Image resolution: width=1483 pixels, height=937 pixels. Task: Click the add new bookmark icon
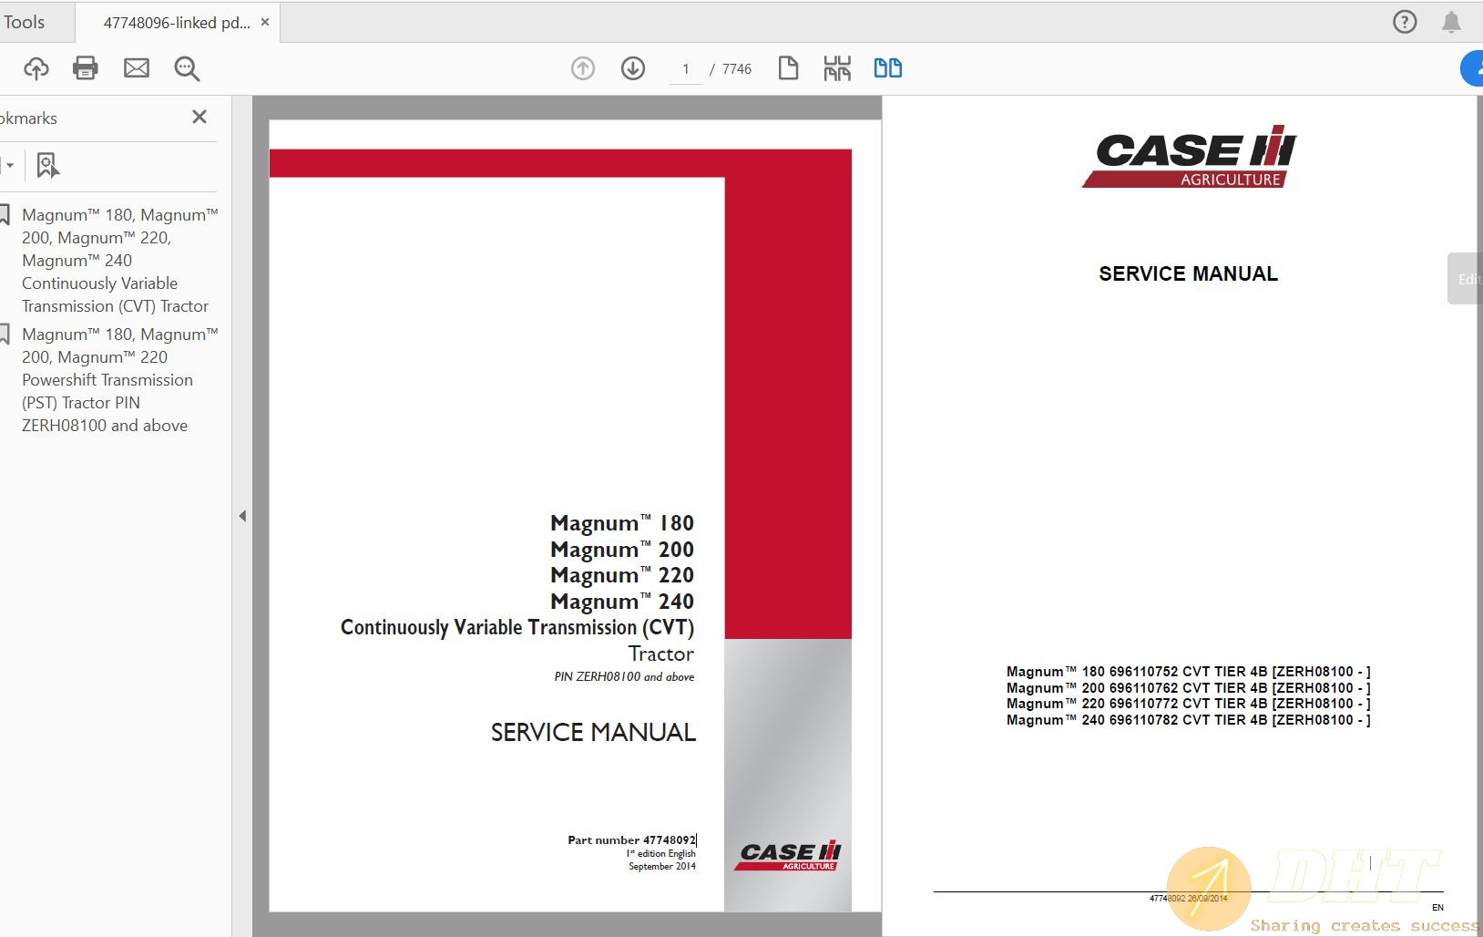coord(47,165)
